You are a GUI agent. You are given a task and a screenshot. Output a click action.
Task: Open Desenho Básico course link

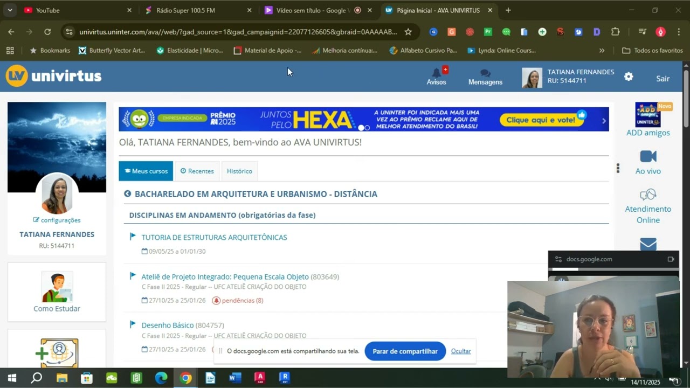167,325
